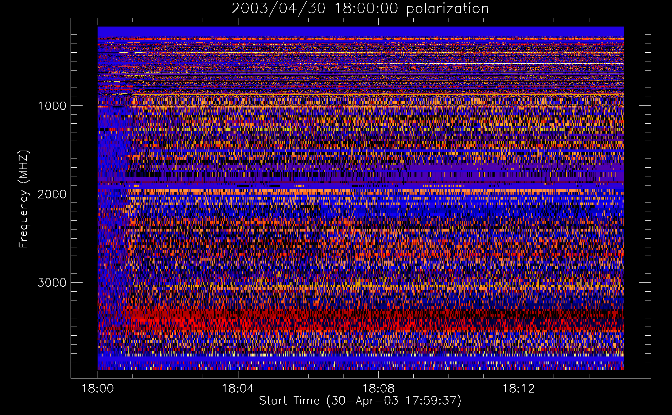Click the 1000 frequency tick label

pyautogui.click(x=52, y=106)
